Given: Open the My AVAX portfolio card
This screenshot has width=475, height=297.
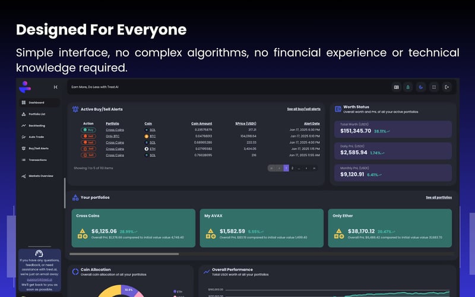Looking at the screenshot, I should [262, 228].
